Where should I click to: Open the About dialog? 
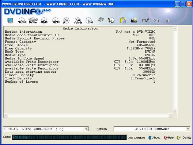tap(154, 138)
